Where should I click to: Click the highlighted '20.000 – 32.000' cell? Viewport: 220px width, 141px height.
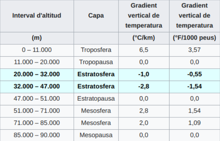tap(37, 74)
